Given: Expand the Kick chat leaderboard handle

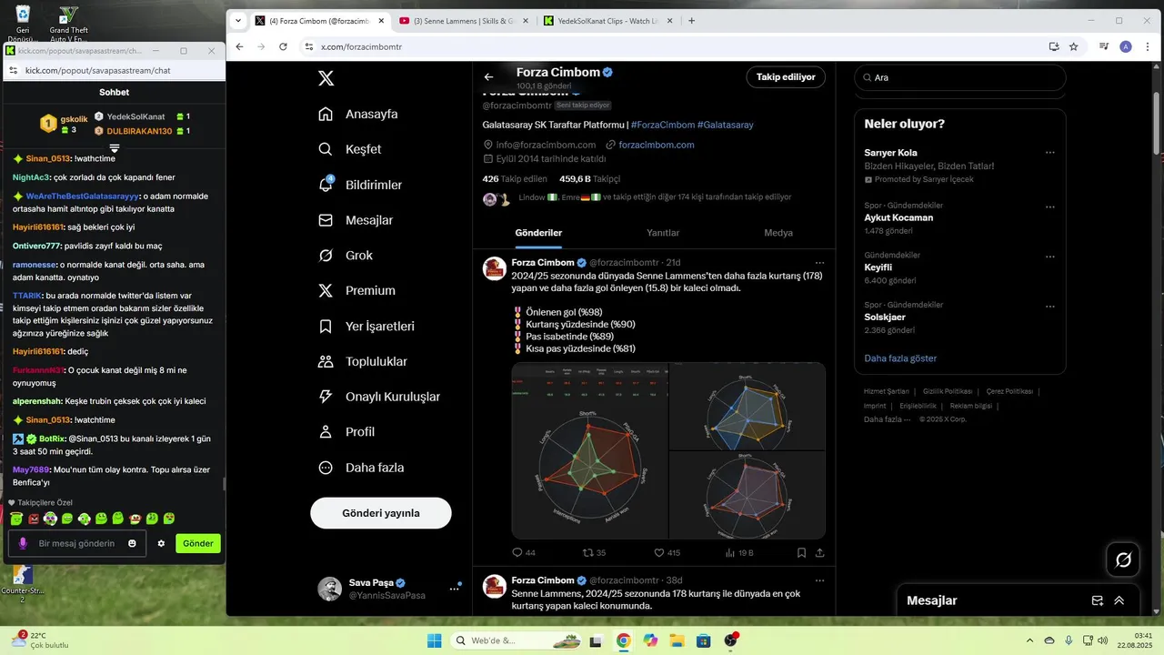Looking at the screenshot, I should 115,147.
